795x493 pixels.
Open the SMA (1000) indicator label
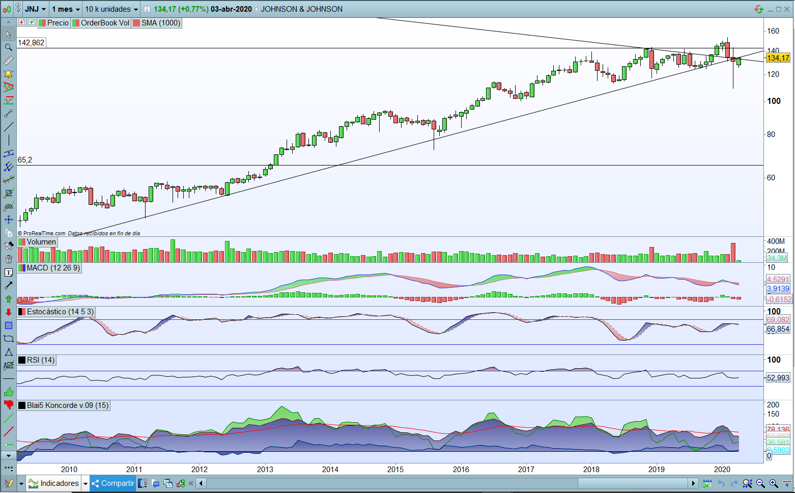(x=157, y=23)
